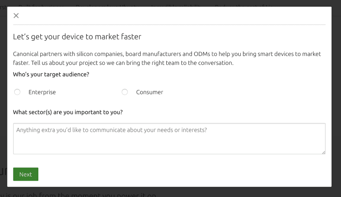Click the Canonical partners description paragraph
This screenshot has height=197, width=341.
(x=167, y=58)
